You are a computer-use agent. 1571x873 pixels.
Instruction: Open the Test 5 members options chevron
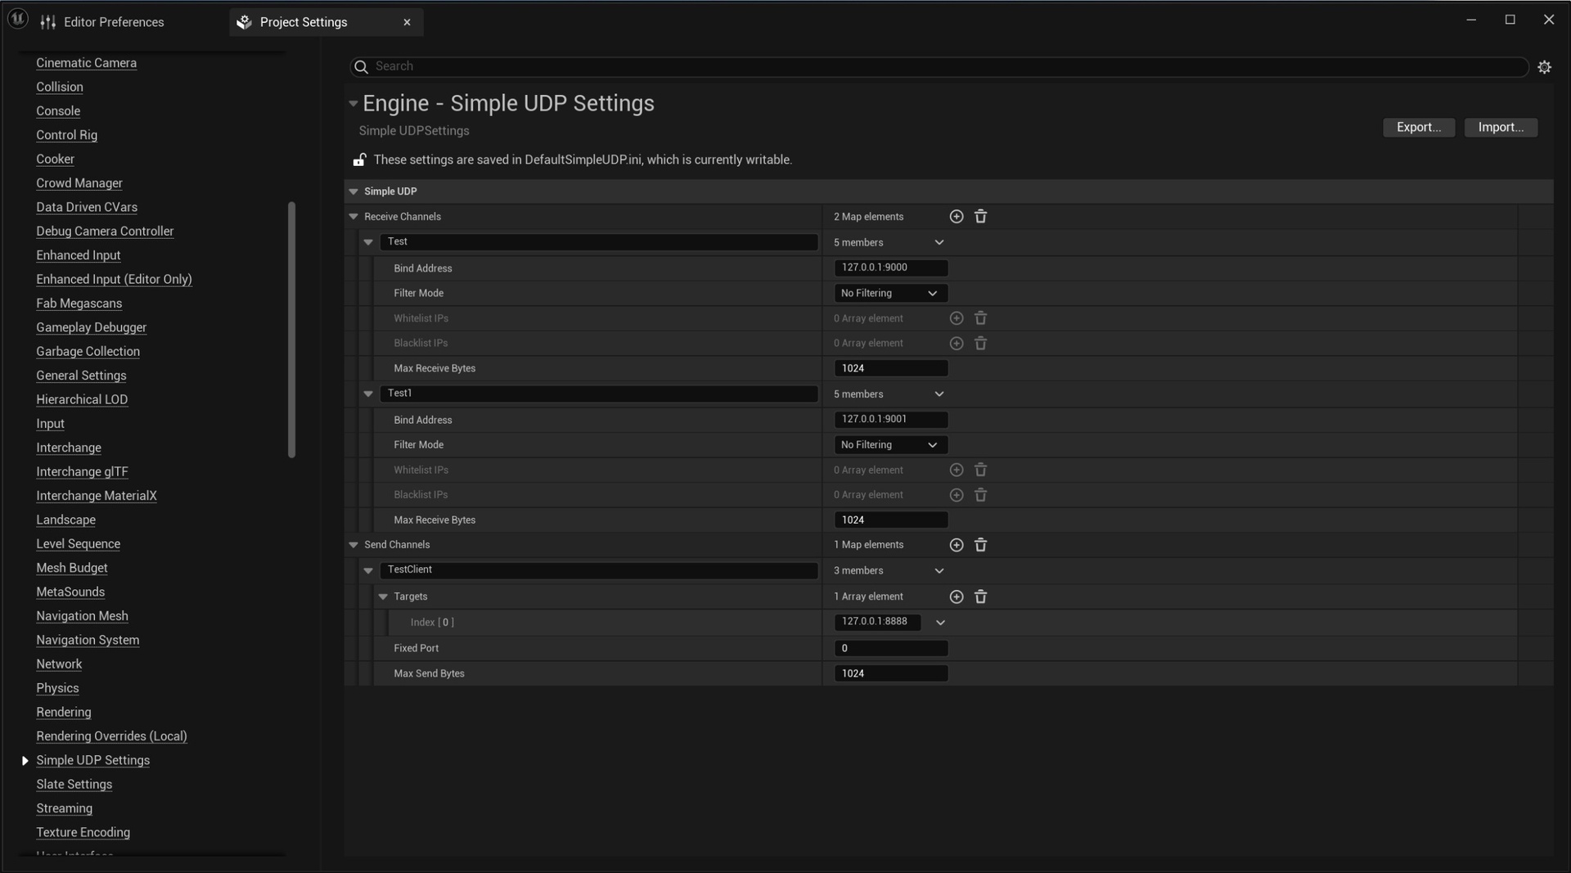(939, 243)
